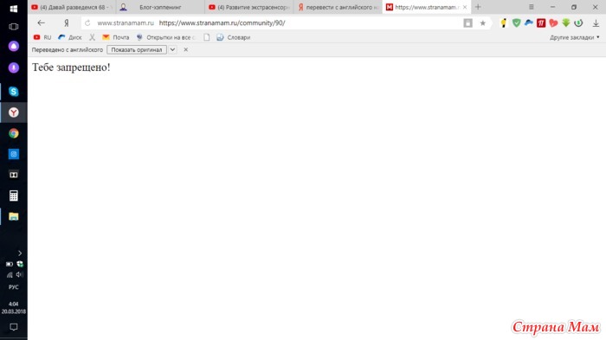Screen dimensions: 606x340
Task: Click the address bar URL field
Action: (x=270, y=23)
